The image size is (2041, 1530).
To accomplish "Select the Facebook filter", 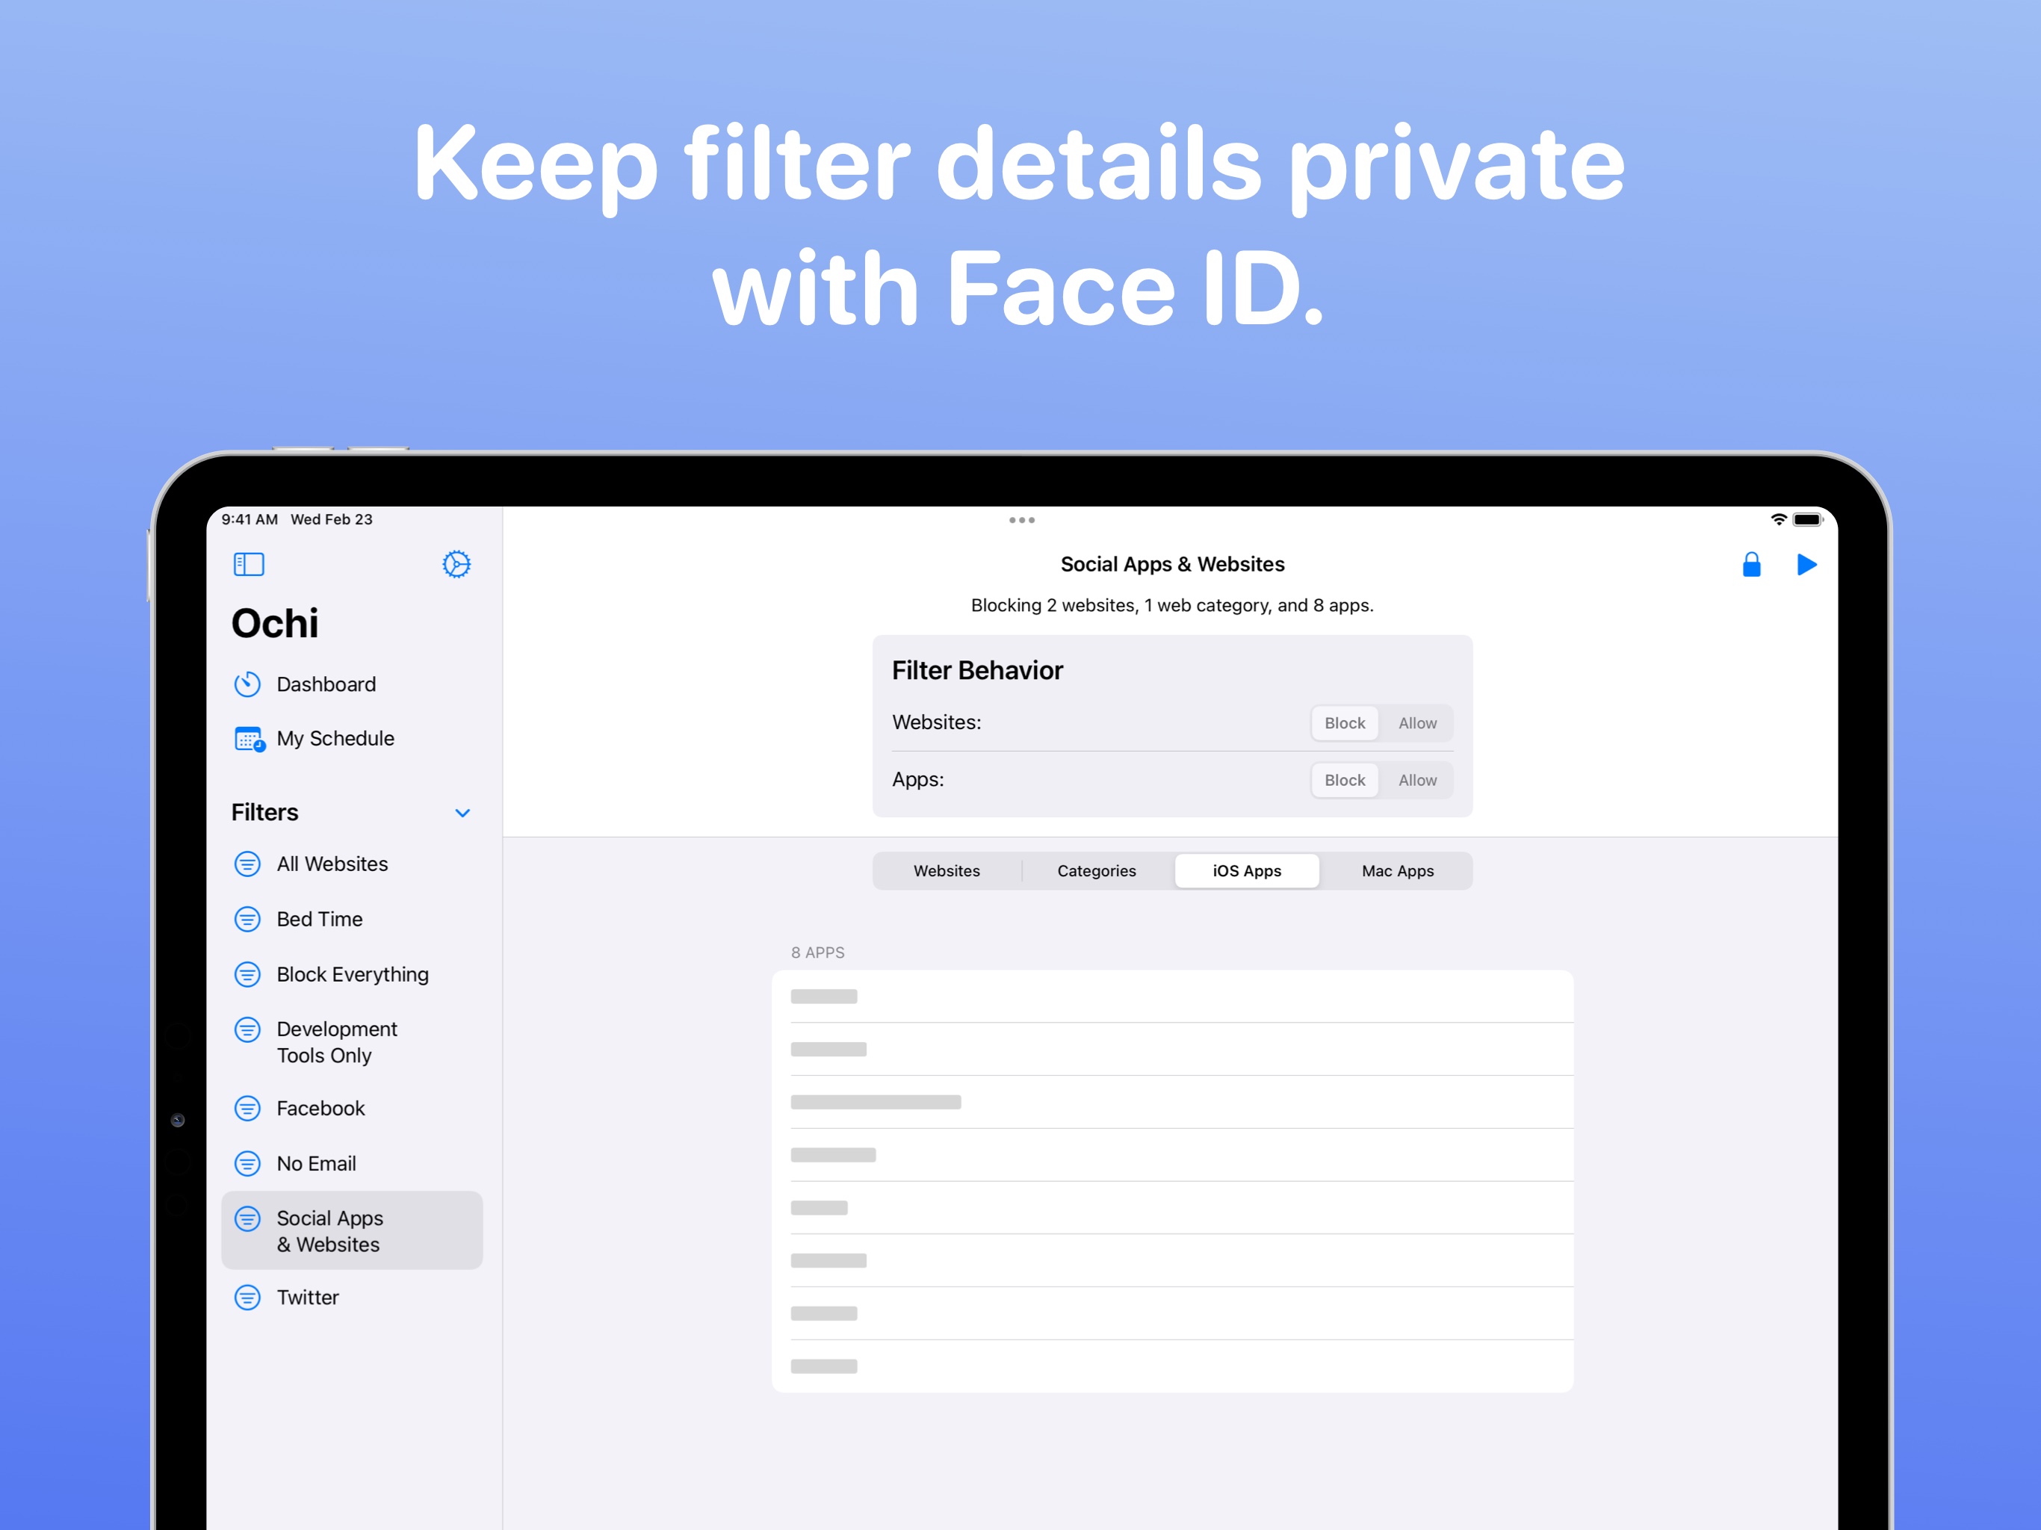I will (320, 1107).
